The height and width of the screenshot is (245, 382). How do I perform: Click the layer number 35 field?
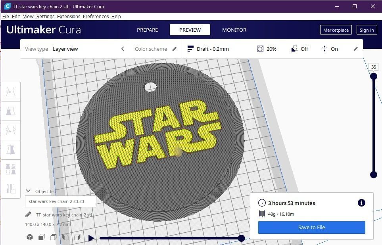coord(374,67)
